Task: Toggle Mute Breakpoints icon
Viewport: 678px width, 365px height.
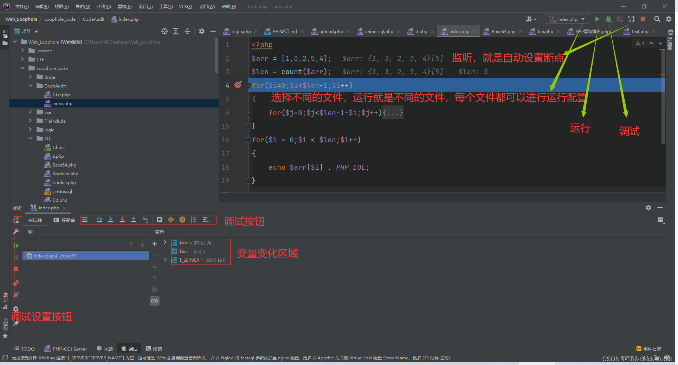Action: 16,295
